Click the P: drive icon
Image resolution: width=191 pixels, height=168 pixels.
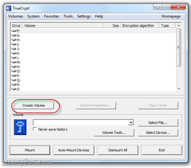(14, 76)
